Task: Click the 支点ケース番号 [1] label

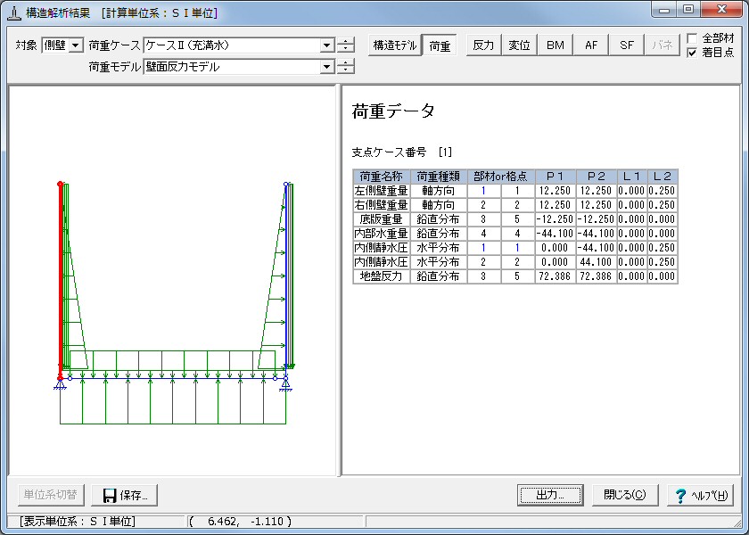Action: point(402,152)
